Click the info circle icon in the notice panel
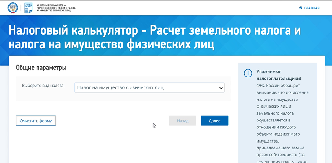332x163 pixels. coord(248,73)
